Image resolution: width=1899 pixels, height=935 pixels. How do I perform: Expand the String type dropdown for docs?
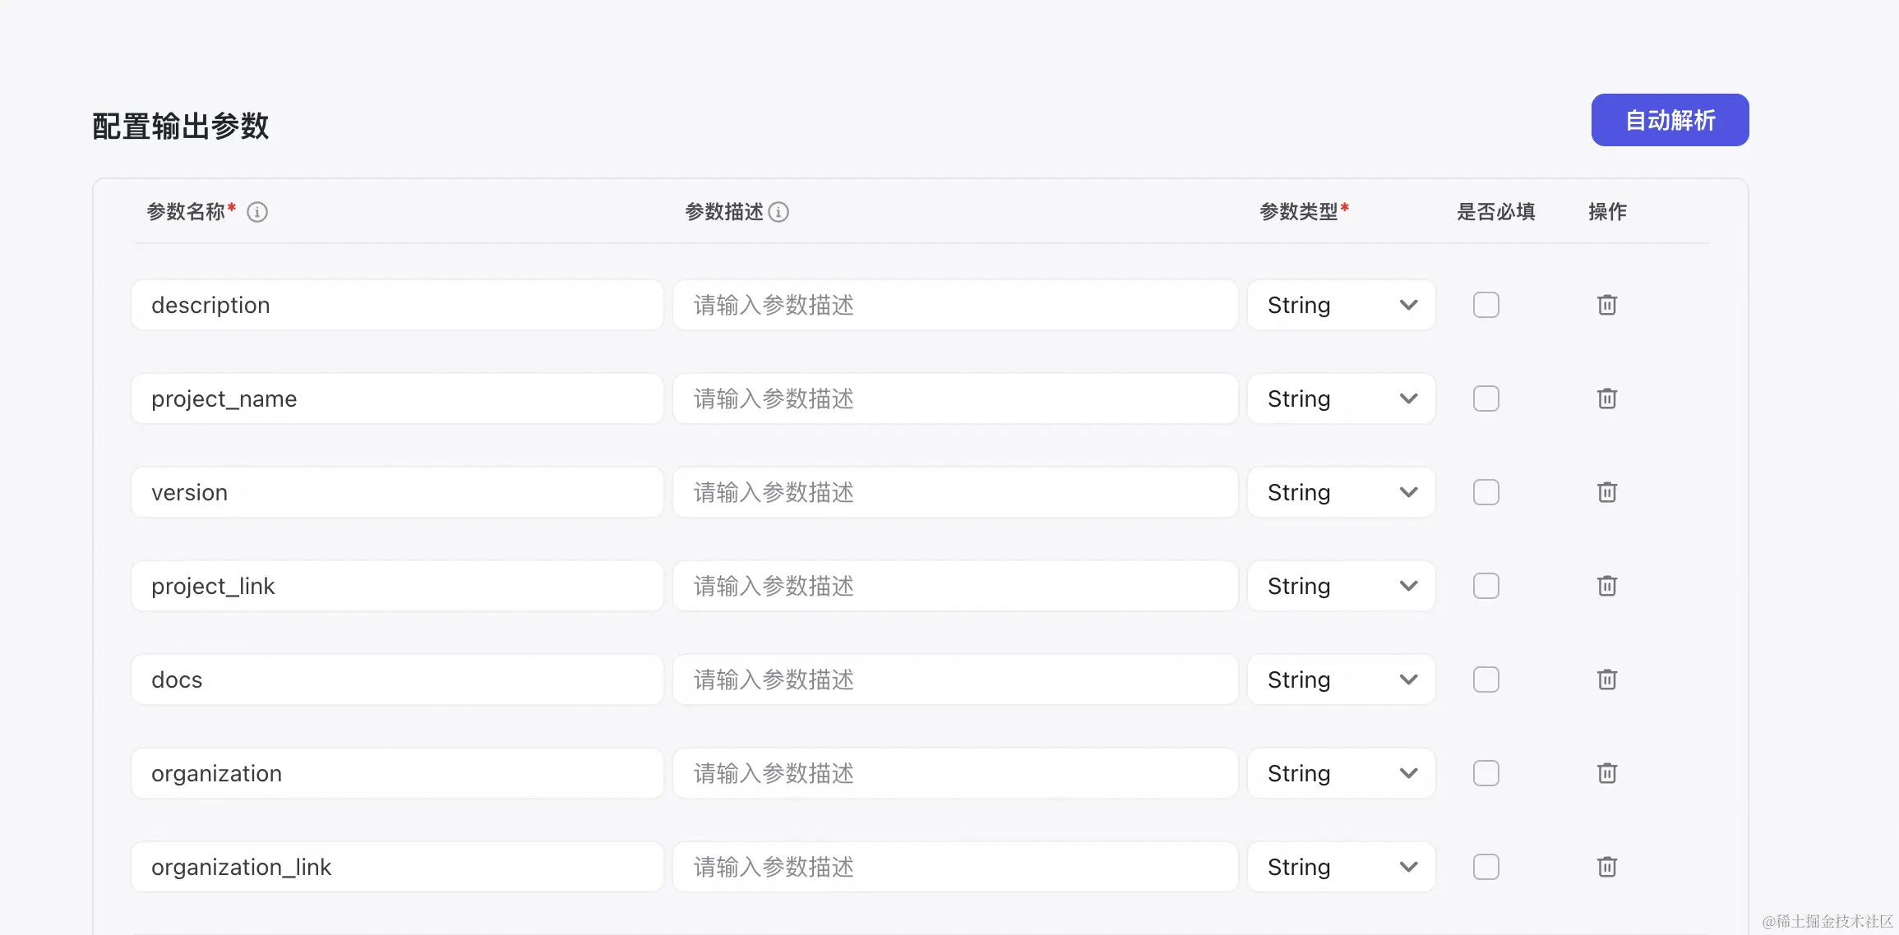(x=1341, y=679)
